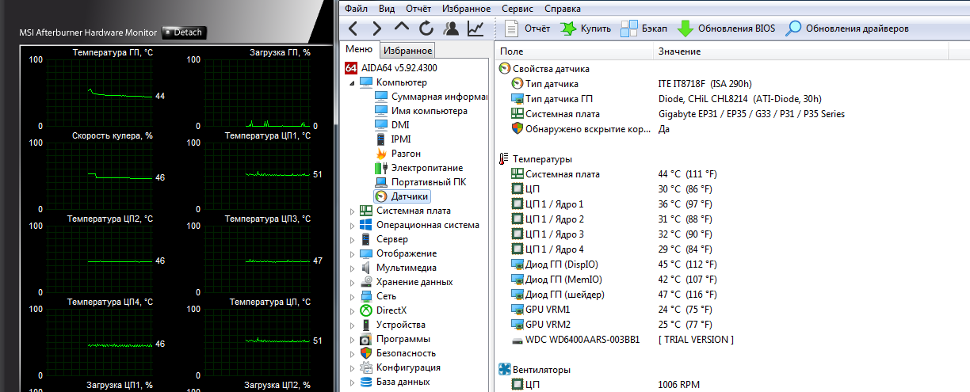Expand the Сеть tree node
Image resolution: width=970 pixels, height=392 pixels.
pyautogui.click(x=353, y=296)
